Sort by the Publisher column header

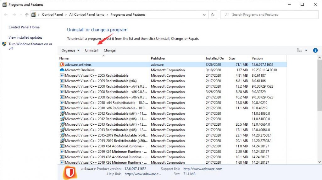click(x=177, y=58)
